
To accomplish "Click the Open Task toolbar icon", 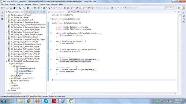I will [80, 8].
